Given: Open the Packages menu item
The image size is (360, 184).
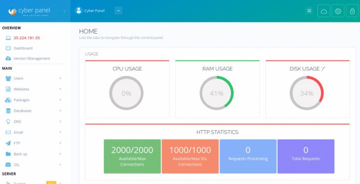Looking at the screenshot, I should [x=22, y=100].
